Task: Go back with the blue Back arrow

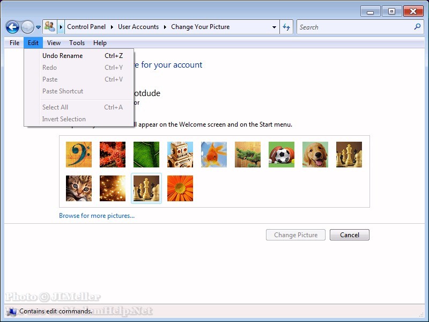Action: 12,27
